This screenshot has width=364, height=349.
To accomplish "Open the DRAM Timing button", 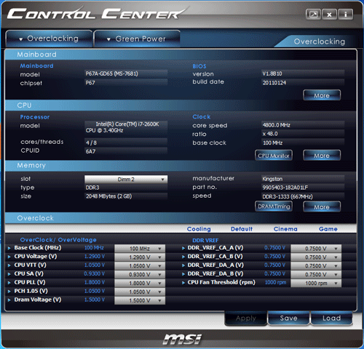I will tap(274, 206).
